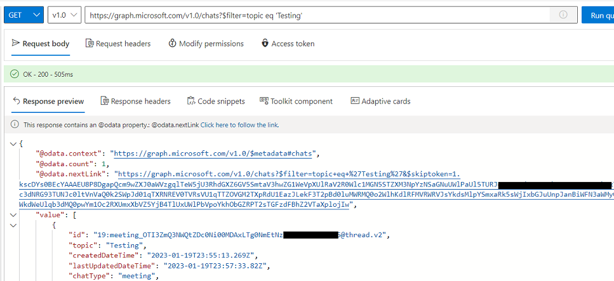Click the chatType value "meeting"
Viewport: 614px width, 281px height.
pos(137,276)
